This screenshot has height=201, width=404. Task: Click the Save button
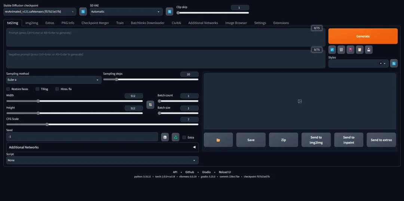(x=251, y=140)
